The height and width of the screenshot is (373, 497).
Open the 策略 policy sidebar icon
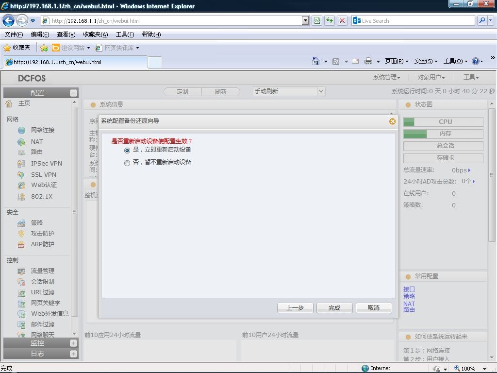[x=21, y=223]
